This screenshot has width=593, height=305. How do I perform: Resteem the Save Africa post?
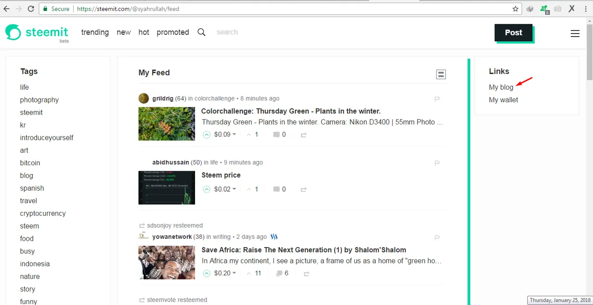[x=306, y=274]
